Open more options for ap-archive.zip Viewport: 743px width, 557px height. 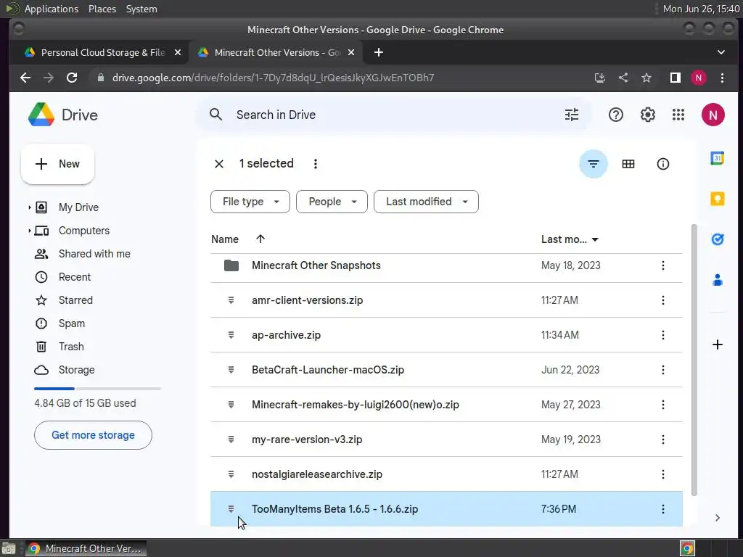[663, 335]
